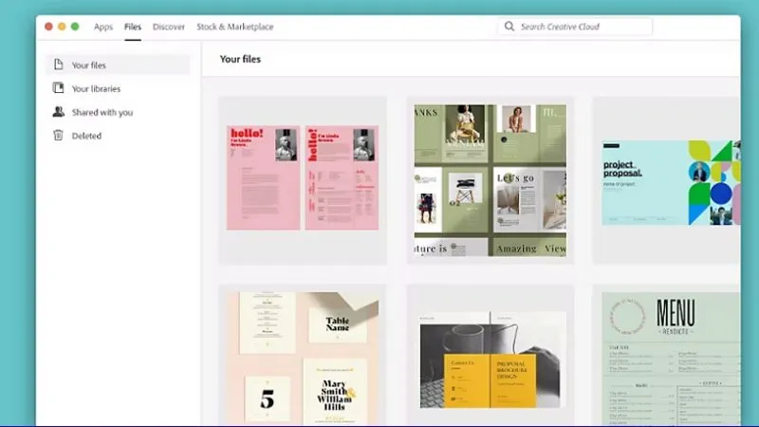This screenshot has height=427, width=759.
Task: Open the green MENU file
Action: 667,355
